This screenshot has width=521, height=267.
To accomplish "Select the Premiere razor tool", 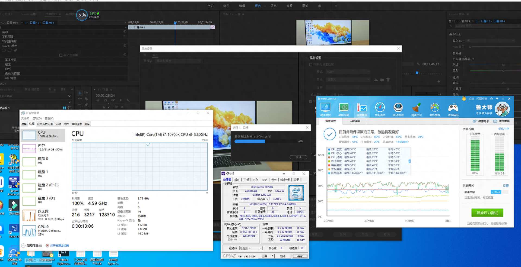I will (86, 99).
